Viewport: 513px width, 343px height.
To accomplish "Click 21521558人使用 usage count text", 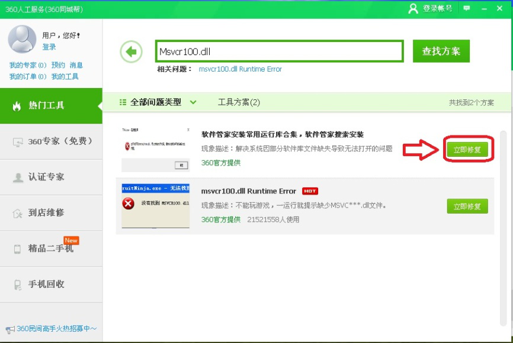I will coord(273,219).
